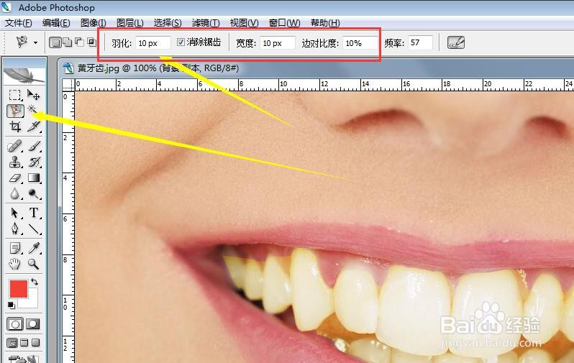The width and height of the screenshot is (574, 363).
Task: Select the Magic Wand tool
Action: [33, 109]
